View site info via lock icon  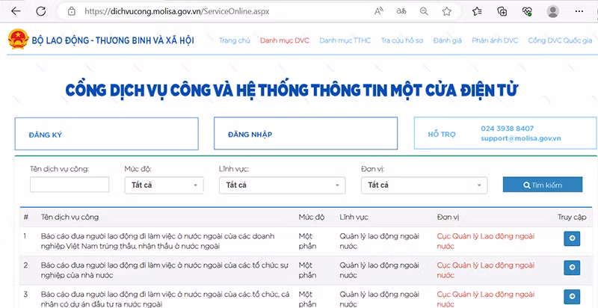click(x=71, y=11)
